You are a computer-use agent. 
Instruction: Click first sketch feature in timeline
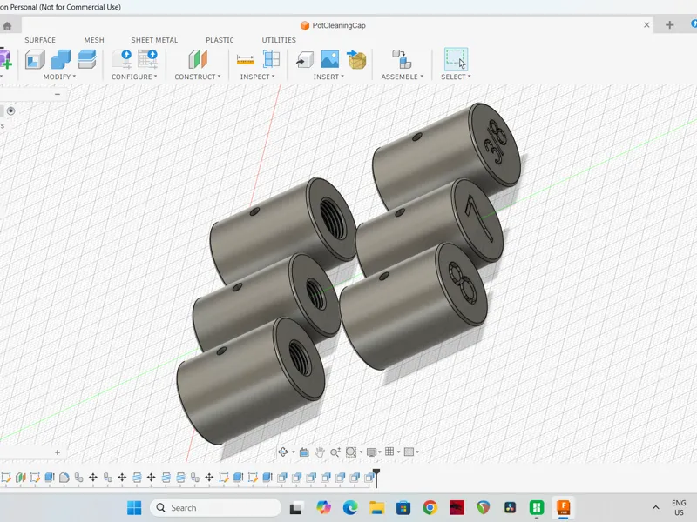(6, 478)
